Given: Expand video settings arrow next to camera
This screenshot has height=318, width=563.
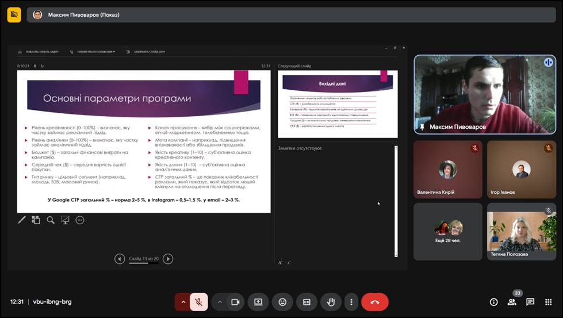Looking at the screenshot, I should (x=220, y=302).
